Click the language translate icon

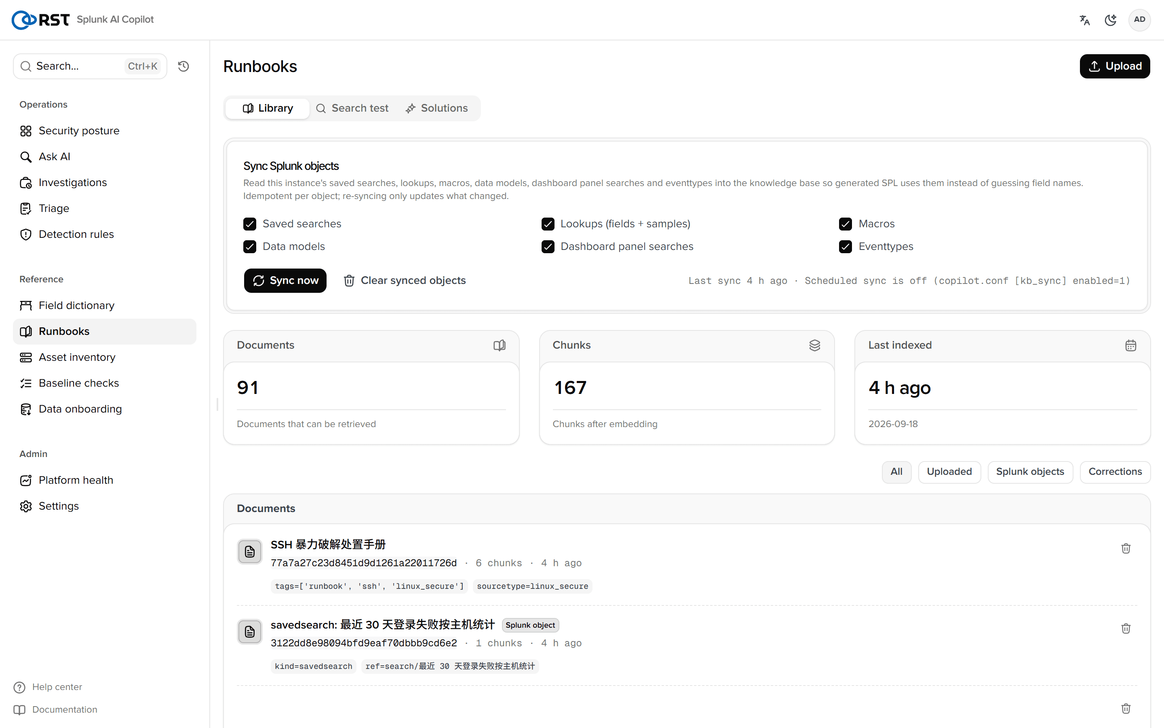coord(1084,20)
